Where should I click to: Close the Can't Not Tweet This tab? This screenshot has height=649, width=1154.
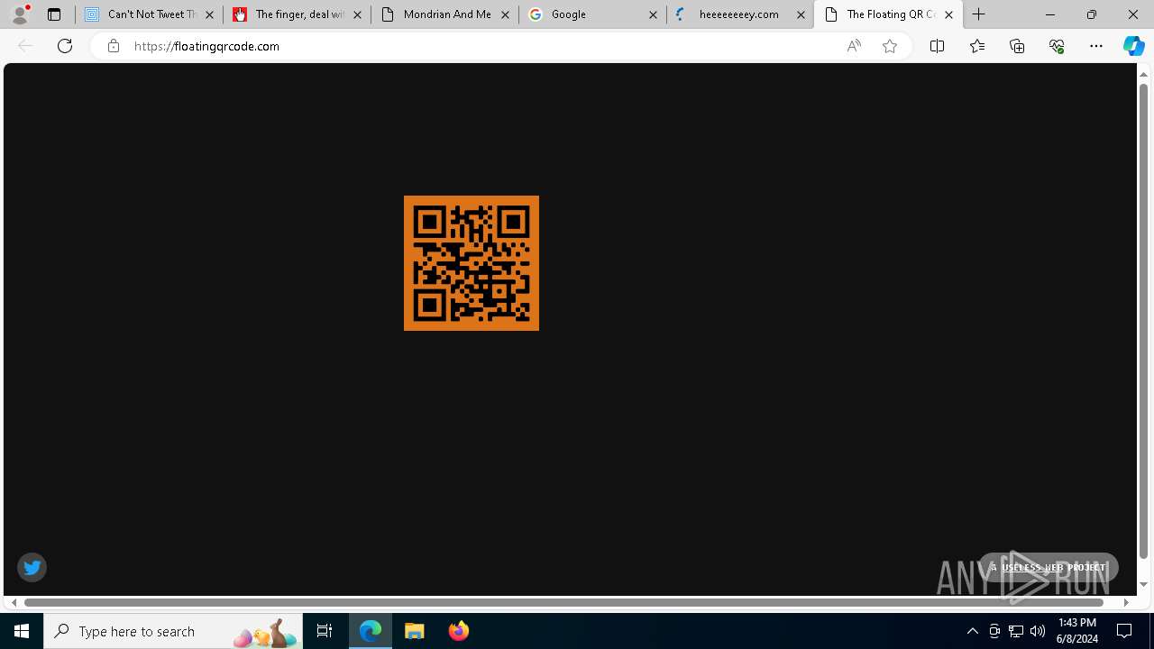pos(209,14)
